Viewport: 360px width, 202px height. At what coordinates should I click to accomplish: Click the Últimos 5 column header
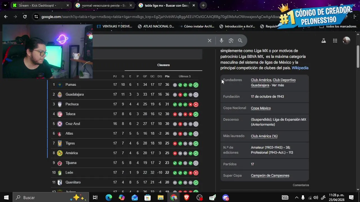pos(184,76)
